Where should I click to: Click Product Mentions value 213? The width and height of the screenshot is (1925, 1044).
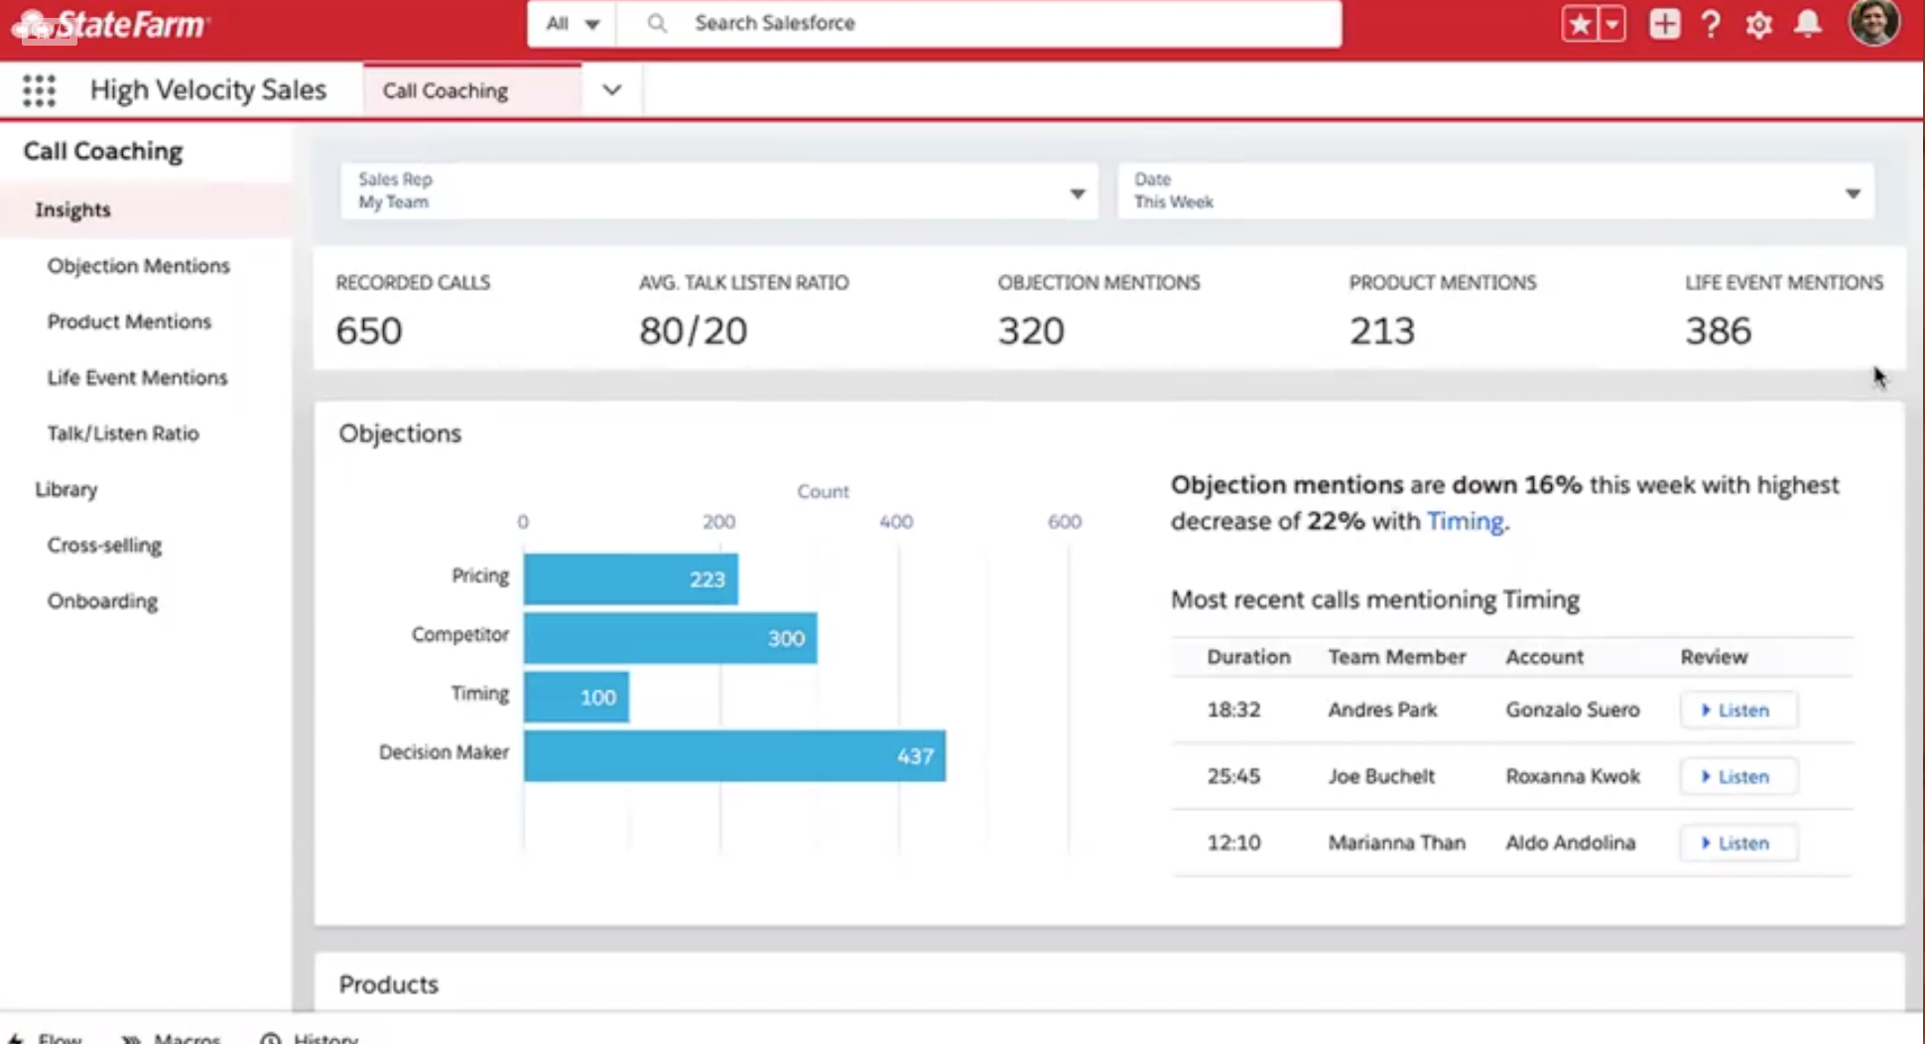1382,330
